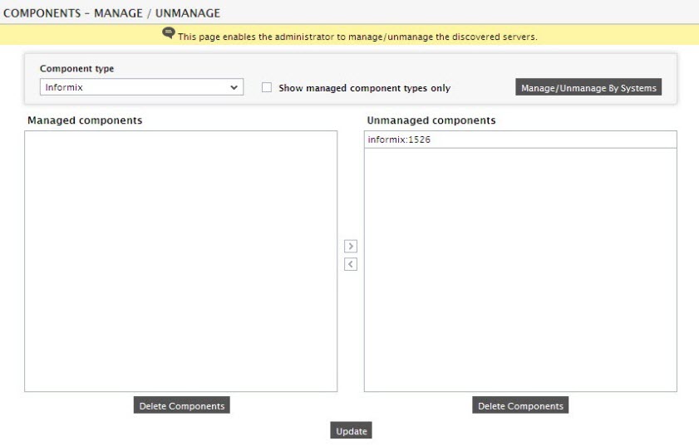The height and width of the screenshot is (446, 699).
Task: Open the Informix component type combo box
Action: click(142, 87)
